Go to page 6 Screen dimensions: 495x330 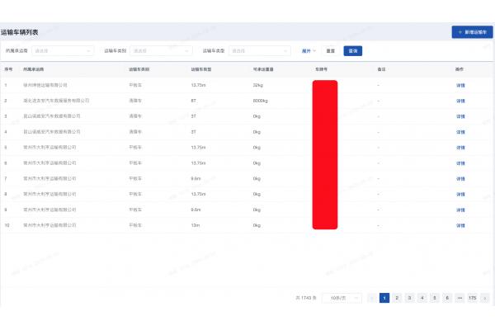(446, 297)
